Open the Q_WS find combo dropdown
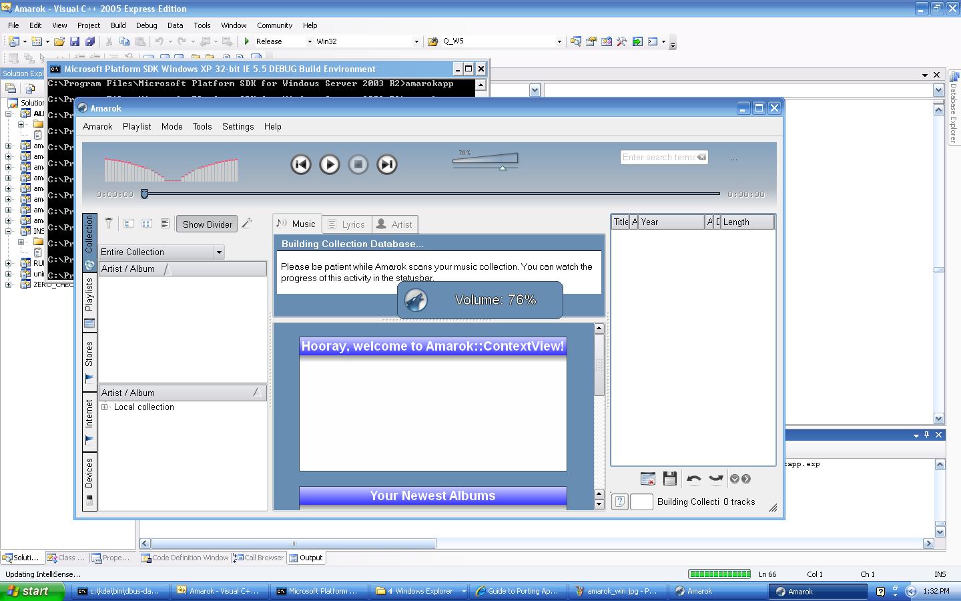961x601 pixels. 559,41
